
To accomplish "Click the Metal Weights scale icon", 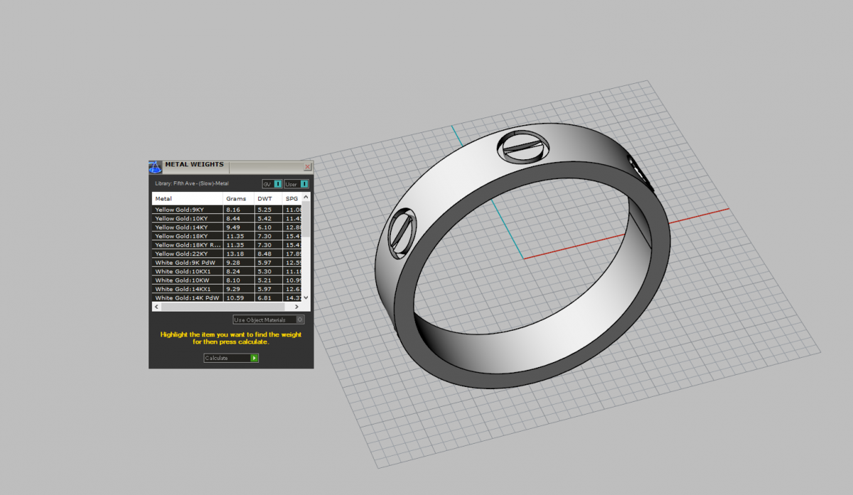I will [x=156, y=167].
